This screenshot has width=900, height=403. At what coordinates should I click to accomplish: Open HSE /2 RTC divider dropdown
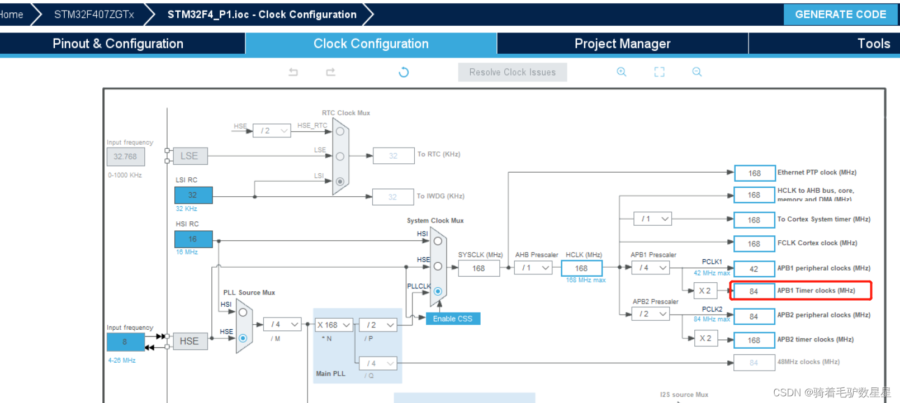click(272, 131)
